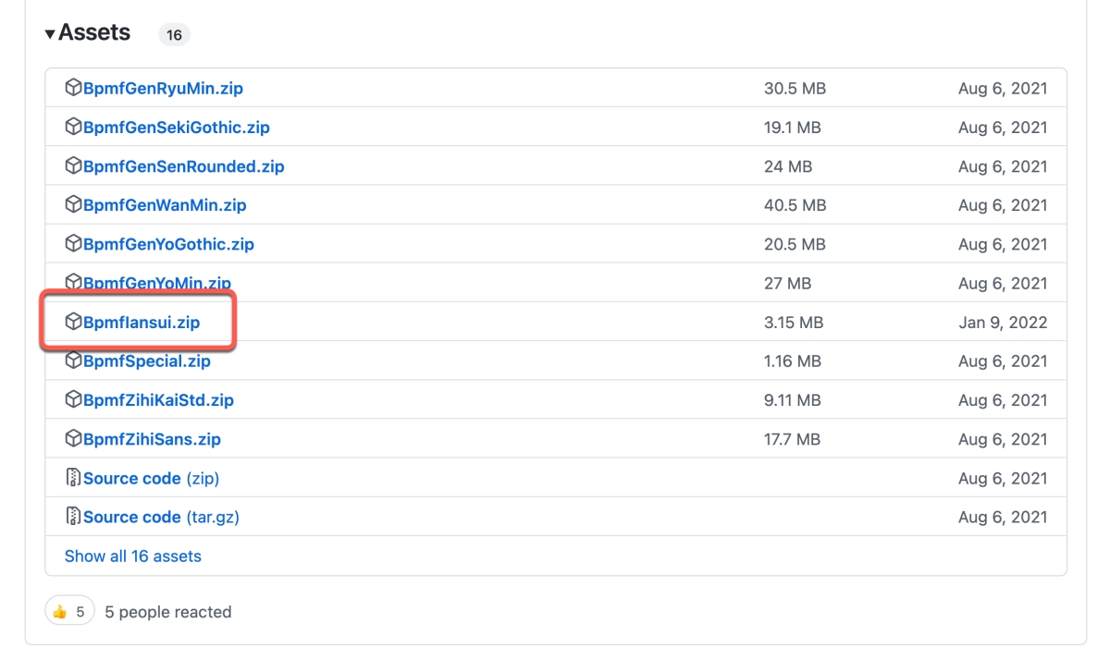Viewport: 1110px width, 660px height.
Task: Click the Assets heading text
Action: coord(94,33)
